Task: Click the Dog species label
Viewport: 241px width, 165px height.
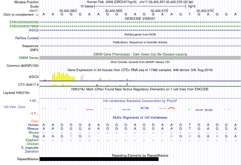Action: click(36, 136)
